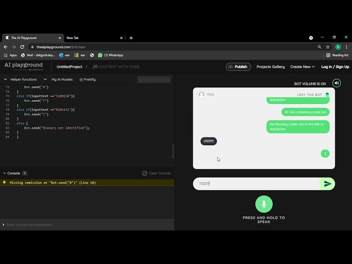Open the WhatsApp bookmark

click(x=111, y=55)
